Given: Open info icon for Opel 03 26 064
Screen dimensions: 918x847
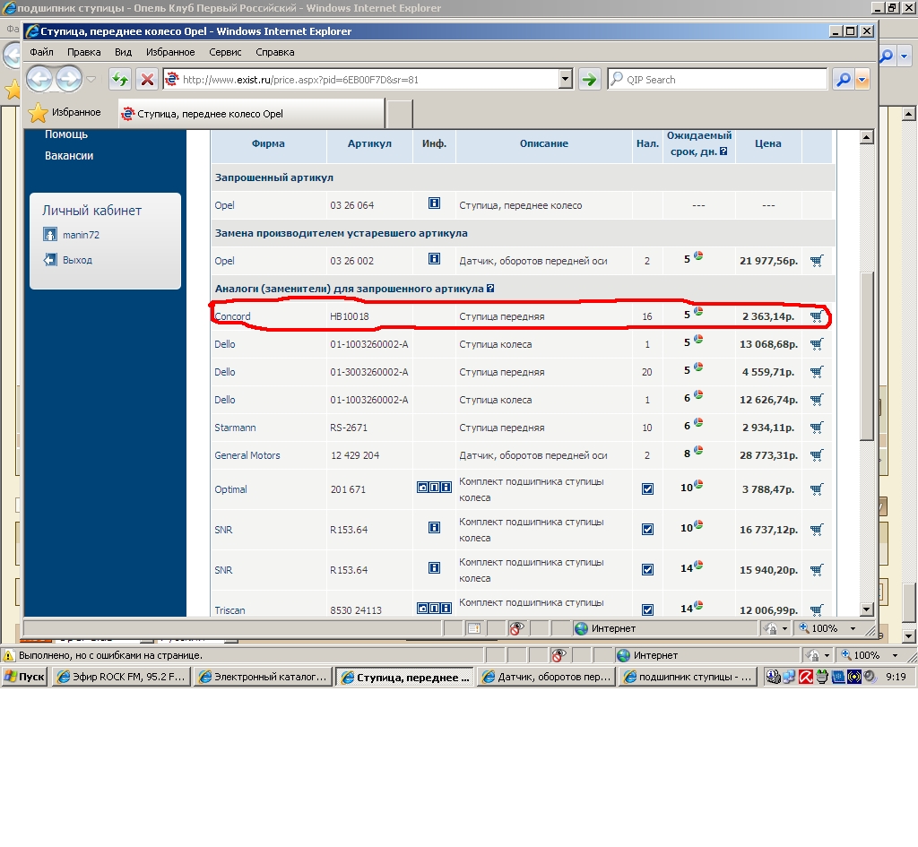Looking at the screenshot, I should tap(435, 203).
